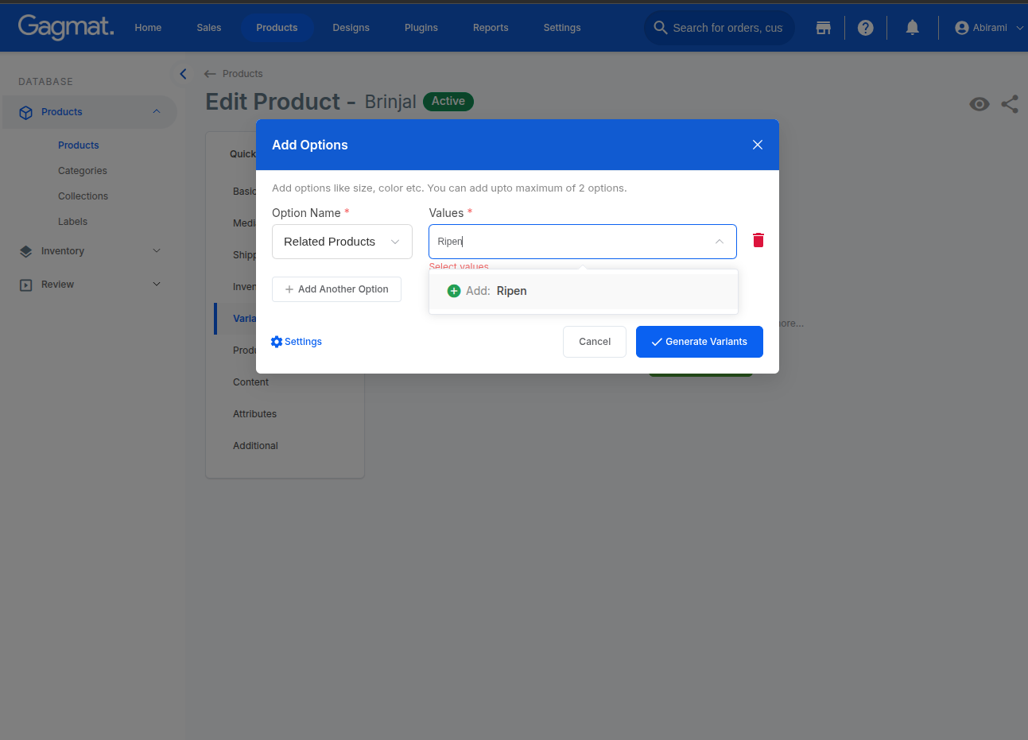1028x740 pixels.
Task: Click the Review icon in sidebar
Action: point(26,285)
